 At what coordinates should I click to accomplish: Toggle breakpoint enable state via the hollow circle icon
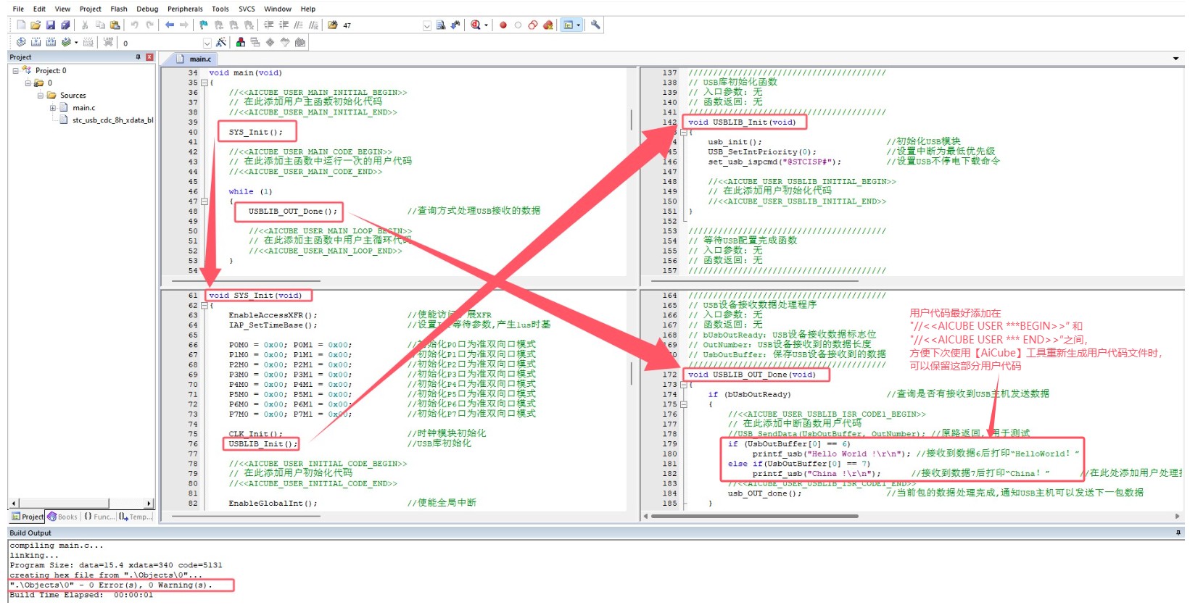pos(518,25)
